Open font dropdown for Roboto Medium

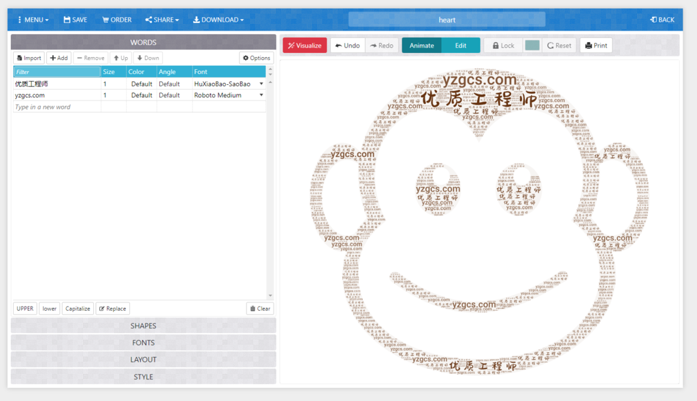261,95
